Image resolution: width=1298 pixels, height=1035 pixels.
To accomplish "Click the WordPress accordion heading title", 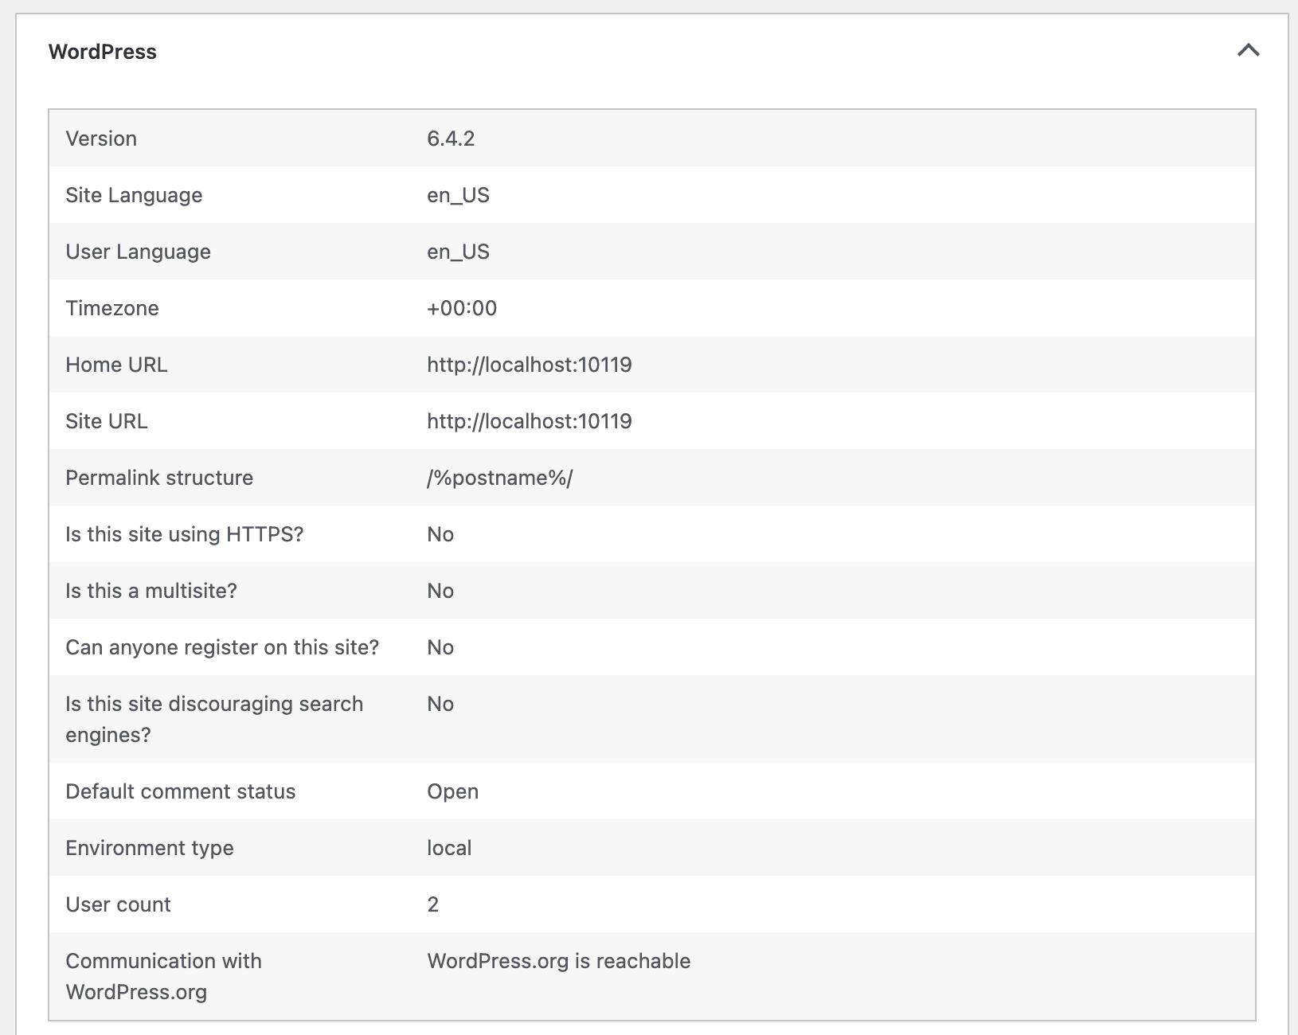I will coord(103,52).
